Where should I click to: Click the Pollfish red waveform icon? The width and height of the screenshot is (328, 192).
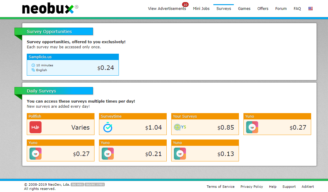click(x=36, y=127)
